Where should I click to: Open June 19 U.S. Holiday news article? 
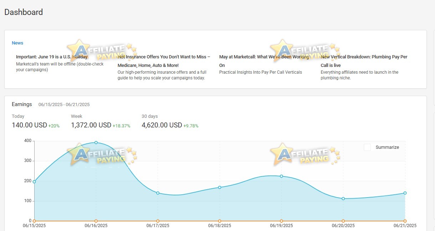click(x=52, y=57)
